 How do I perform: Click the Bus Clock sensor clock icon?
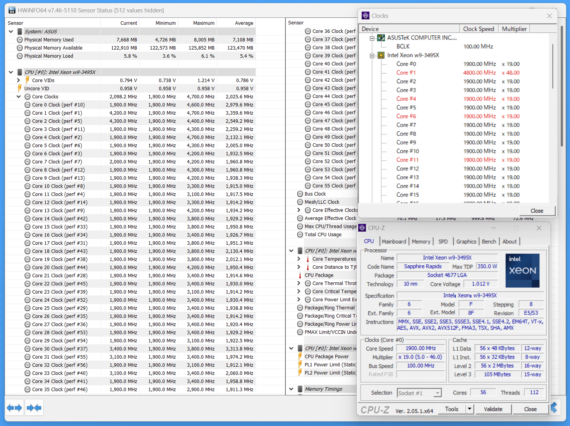pos(300,194)
